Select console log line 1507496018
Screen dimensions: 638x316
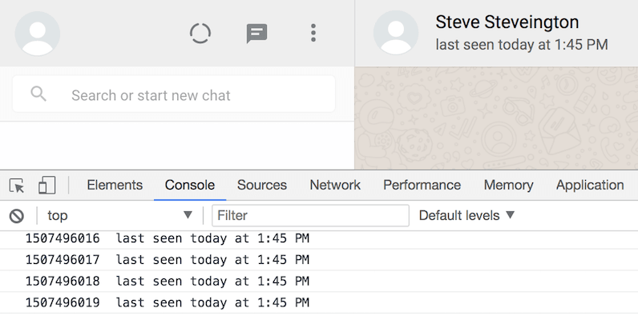click(x=319, y=281)
